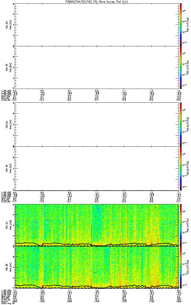The image size is (191, 305).
Task: Click the 1720 time tick label
Action: point(124,302)
